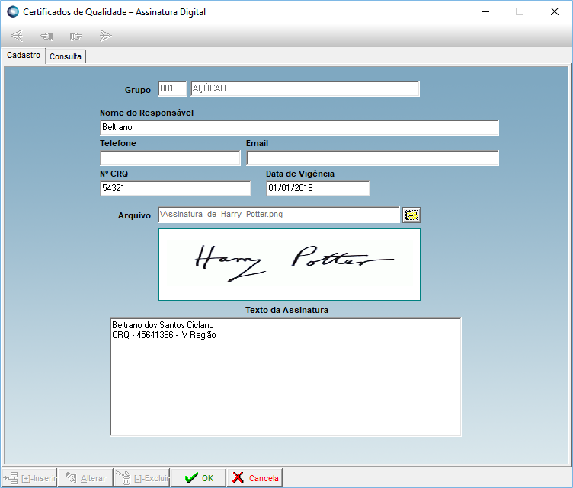
Task: Go to previous record hand icon
Action: point(46,36)
